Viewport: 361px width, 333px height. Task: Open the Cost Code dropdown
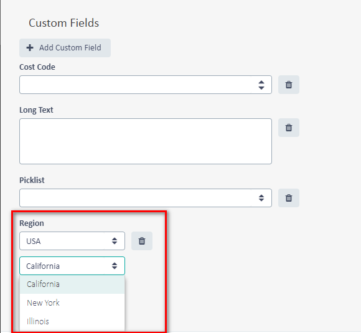tap(146, 85)
